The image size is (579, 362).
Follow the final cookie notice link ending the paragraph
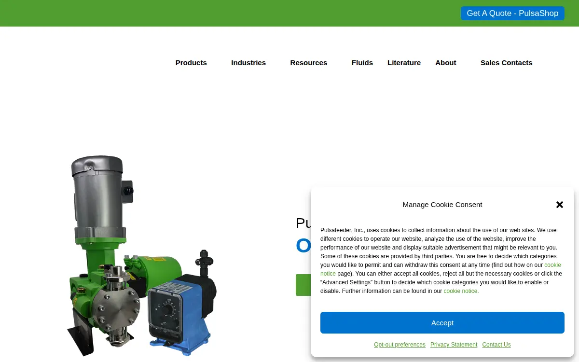(461, 291)
